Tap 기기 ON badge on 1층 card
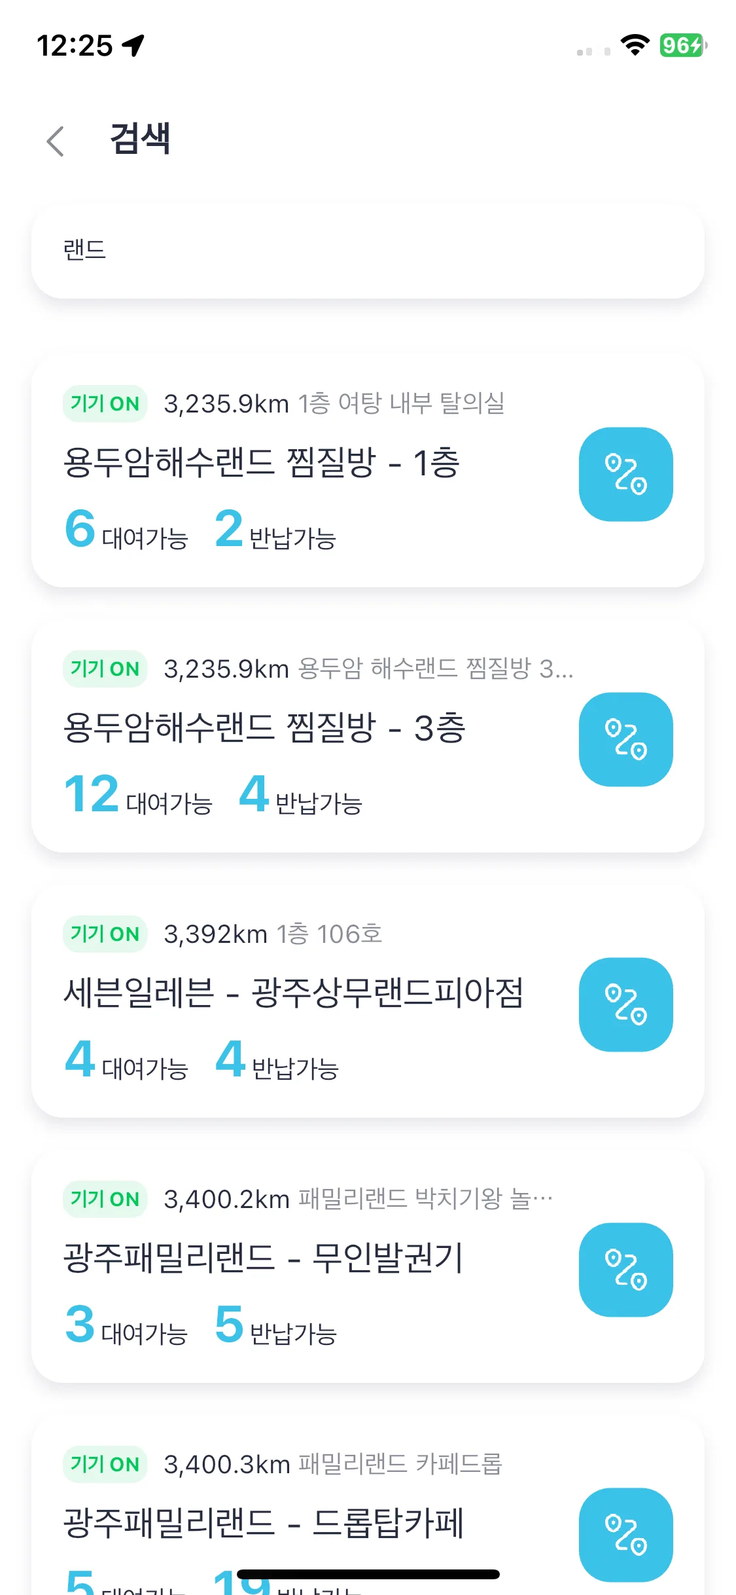736x1595 pixels. [x=105, y=403]
